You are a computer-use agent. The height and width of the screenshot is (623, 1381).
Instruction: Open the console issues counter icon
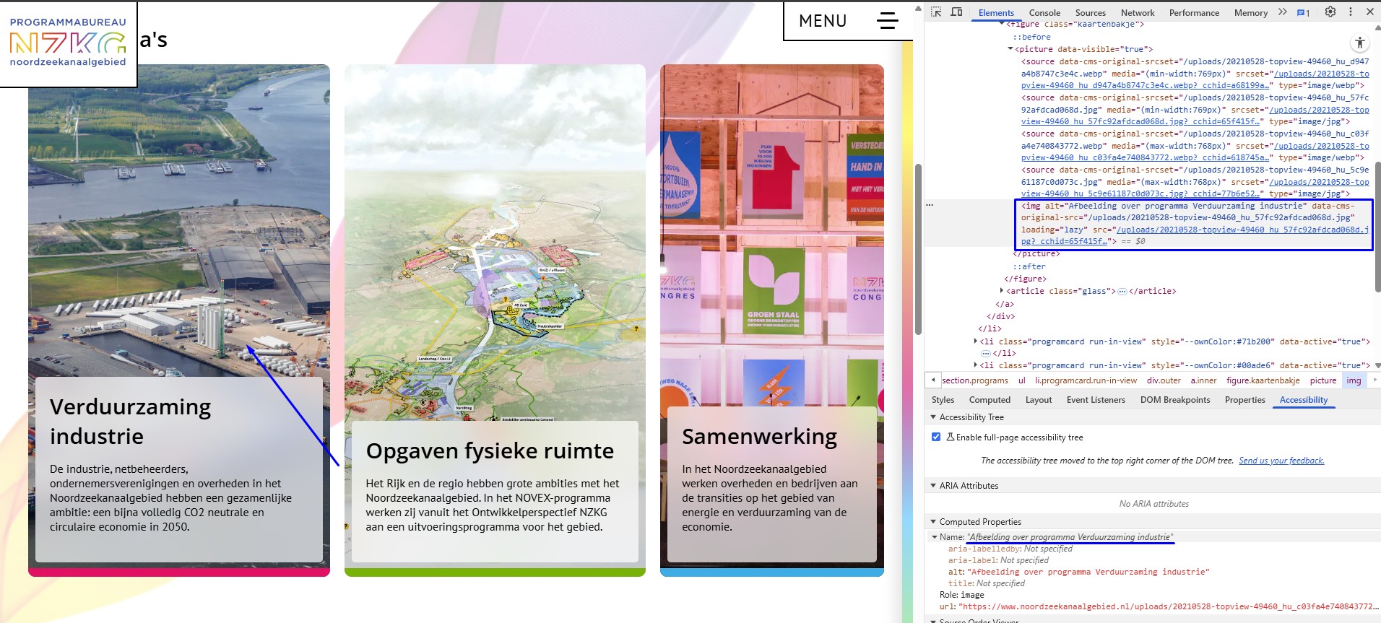coord(1303,12)
